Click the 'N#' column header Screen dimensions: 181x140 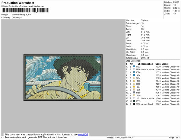pyautogui.click(x=131, y=64)
